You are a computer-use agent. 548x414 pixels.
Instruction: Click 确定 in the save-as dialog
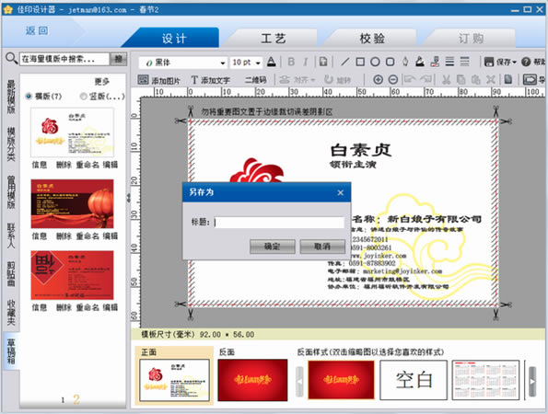pyautogui.click(x=273, y=247)
